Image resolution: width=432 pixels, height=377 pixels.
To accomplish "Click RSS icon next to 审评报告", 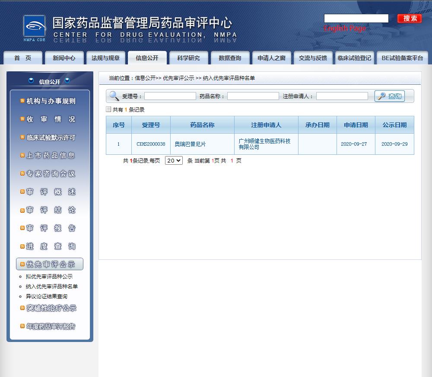I will click(22, 228).
